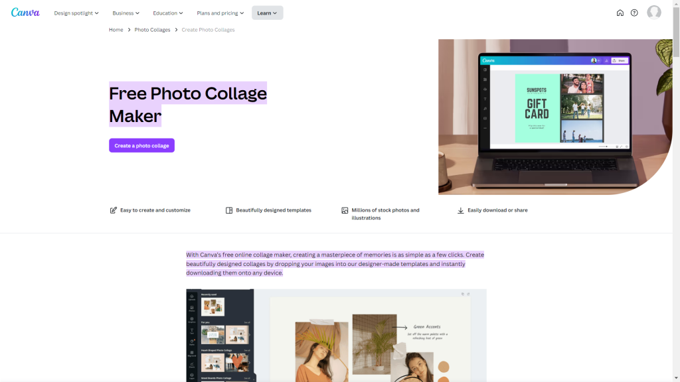Open the user profile avatar

(x=653, y=13)
